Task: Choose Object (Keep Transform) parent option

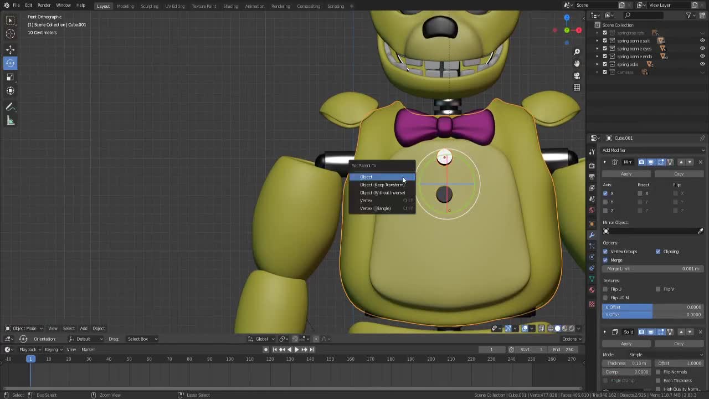Action: coord(382,185)
